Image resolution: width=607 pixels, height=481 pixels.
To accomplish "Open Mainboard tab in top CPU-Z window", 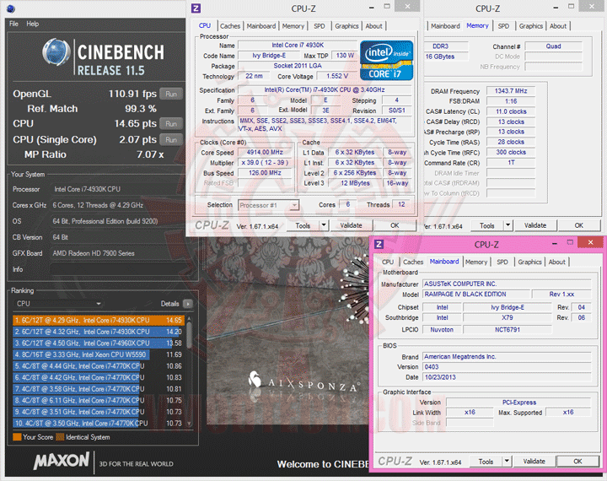I will [x=261, y=26].
